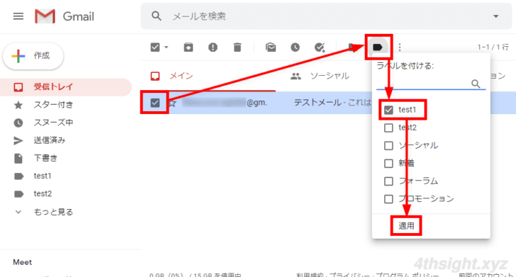Click the 1-1 / 1 行 page count
The image size is (516, 277).
pyautogui.click(x=493, y=47)
